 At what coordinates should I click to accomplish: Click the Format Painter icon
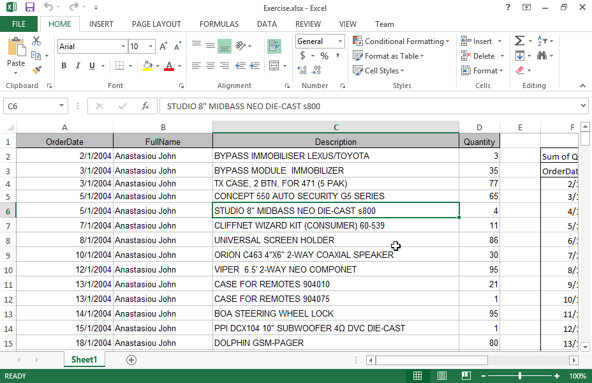pyautogui.click(x=36, y=70)
